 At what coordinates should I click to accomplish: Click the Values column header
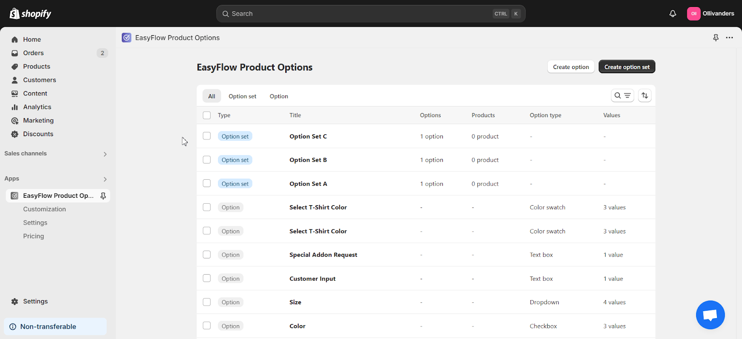pyautogui.click(x=612, y=115)
